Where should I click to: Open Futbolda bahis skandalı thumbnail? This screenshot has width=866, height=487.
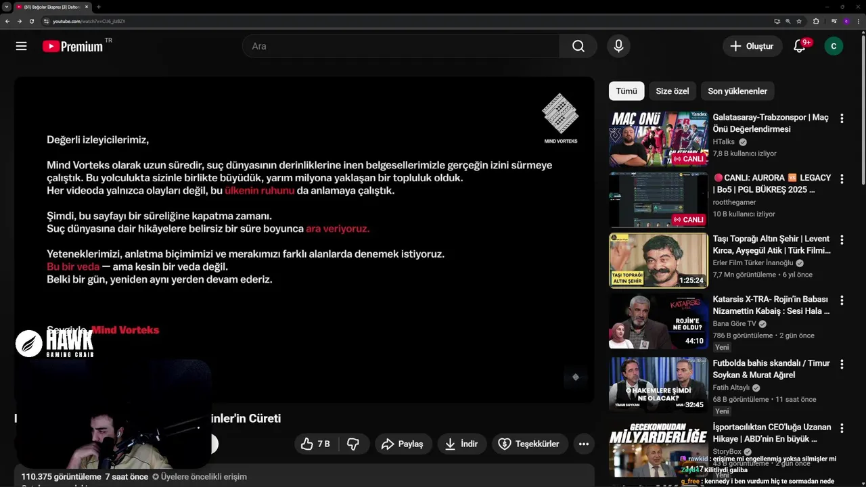pyautogui.click(x=658, y=385)
